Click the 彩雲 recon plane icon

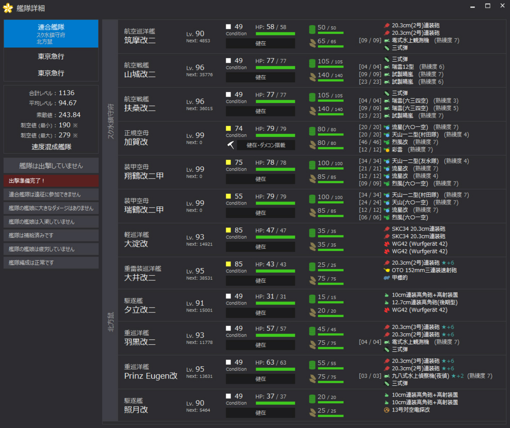tap(386, 150)
